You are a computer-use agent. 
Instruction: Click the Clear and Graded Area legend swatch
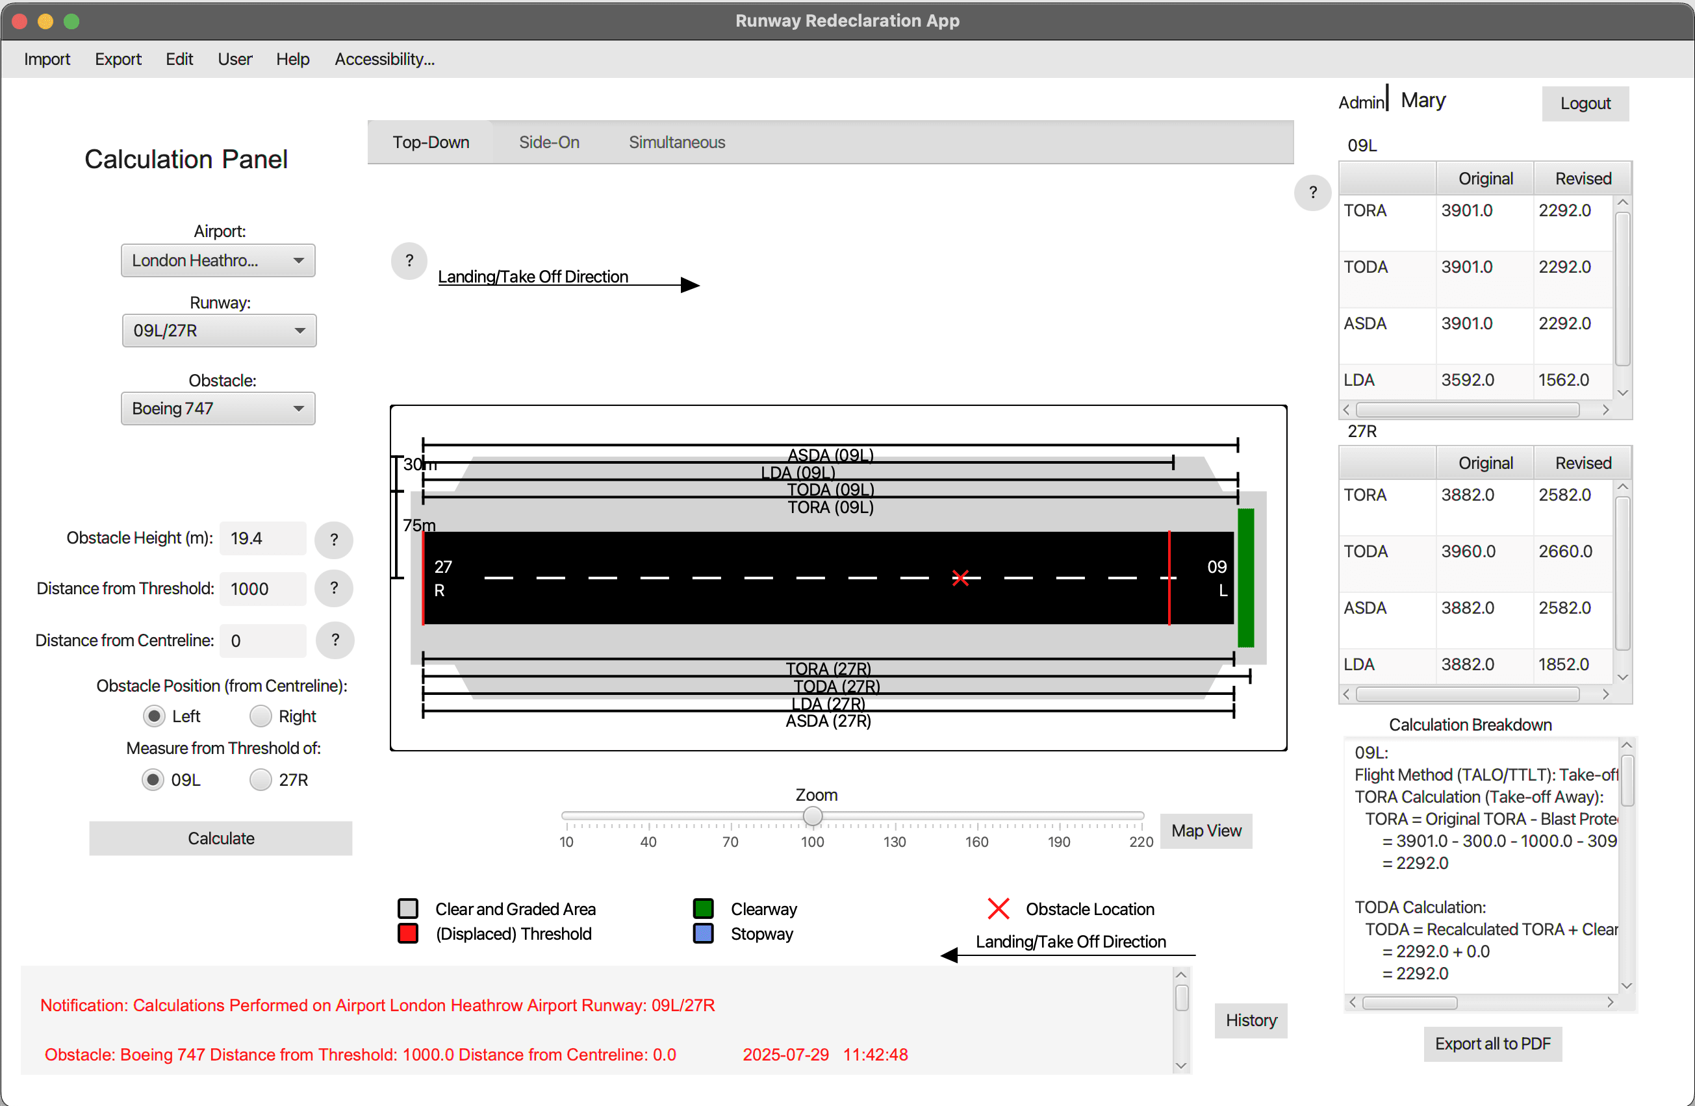tap(408, 908)
